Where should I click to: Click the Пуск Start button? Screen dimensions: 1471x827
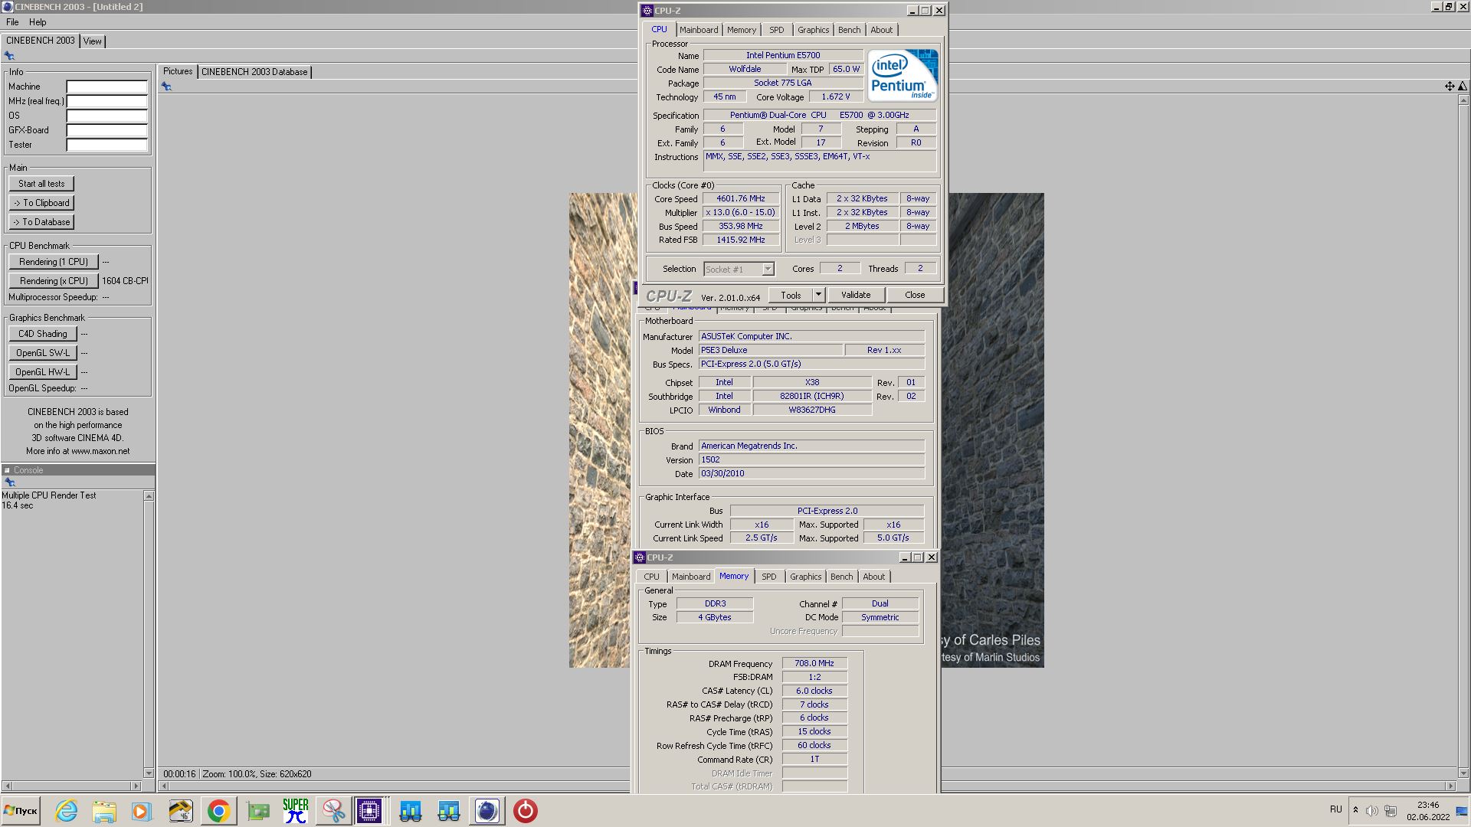[x=21, y=811]
